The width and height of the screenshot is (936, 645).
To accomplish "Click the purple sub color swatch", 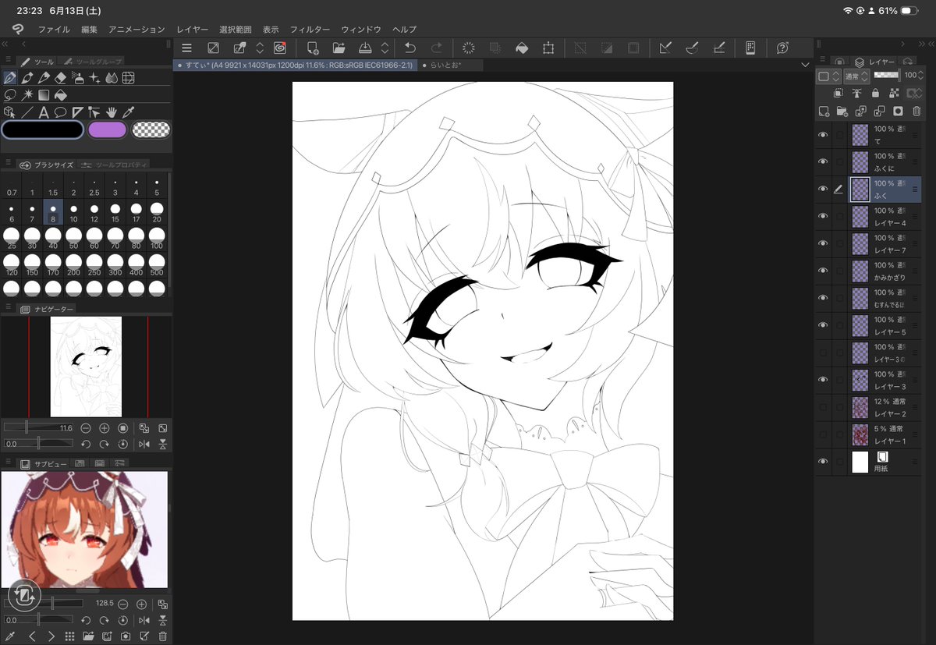I will coord(108,129).
